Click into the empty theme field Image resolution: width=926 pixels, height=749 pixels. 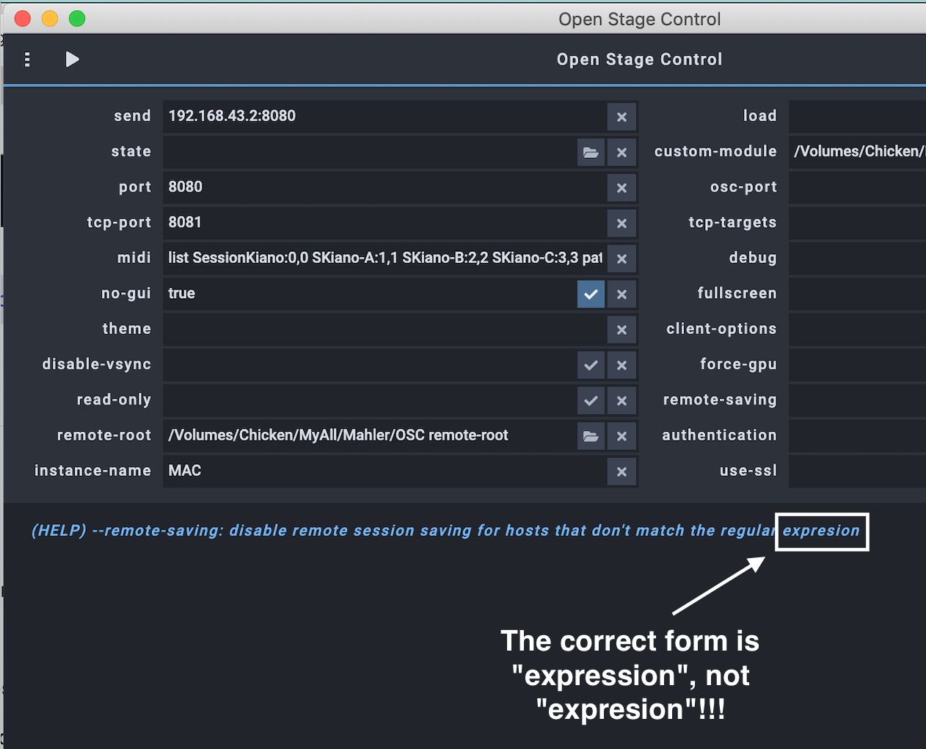click(384, 329)
